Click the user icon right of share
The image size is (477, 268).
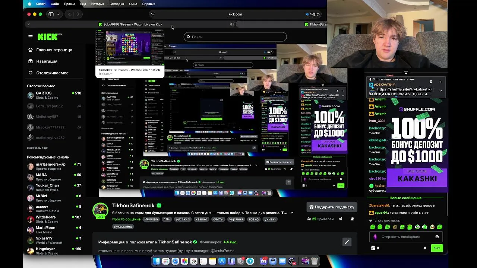coord(353,219)
